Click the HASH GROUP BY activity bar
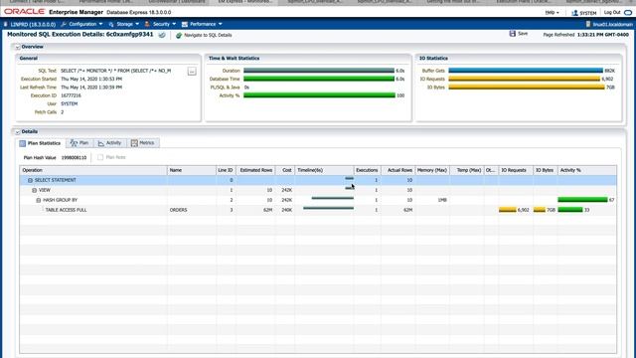 click(583, 200)
